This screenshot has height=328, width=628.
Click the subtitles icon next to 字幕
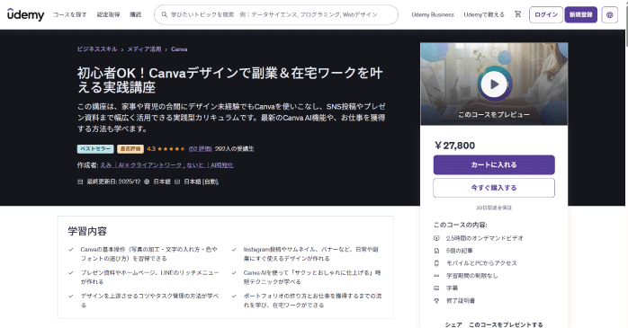436,288
